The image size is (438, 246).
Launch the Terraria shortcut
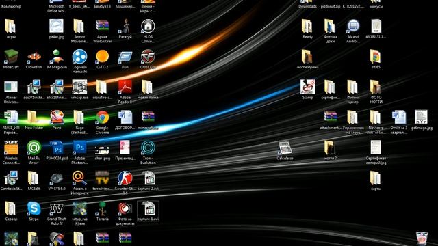click(x=102, y=208)
